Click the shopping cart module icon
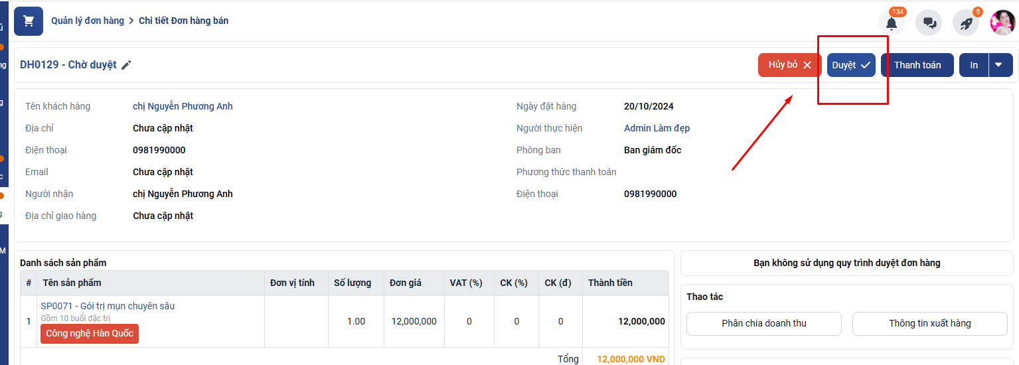Screen dimensions: 1019x365 click(29, 21)
